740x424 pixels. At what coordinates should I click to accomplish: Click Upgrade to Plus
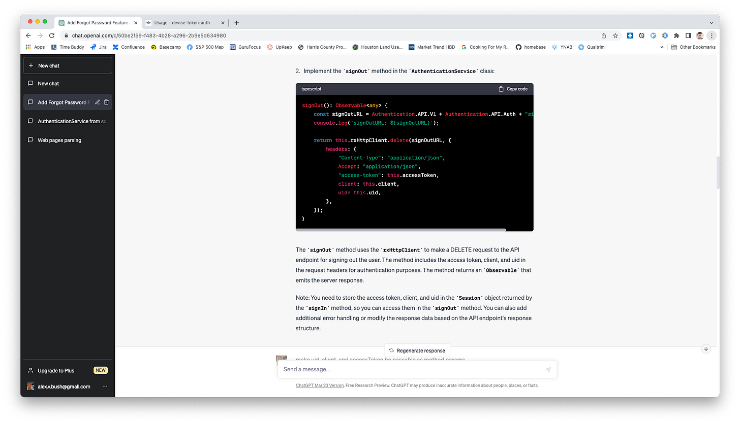coord(68,370)
